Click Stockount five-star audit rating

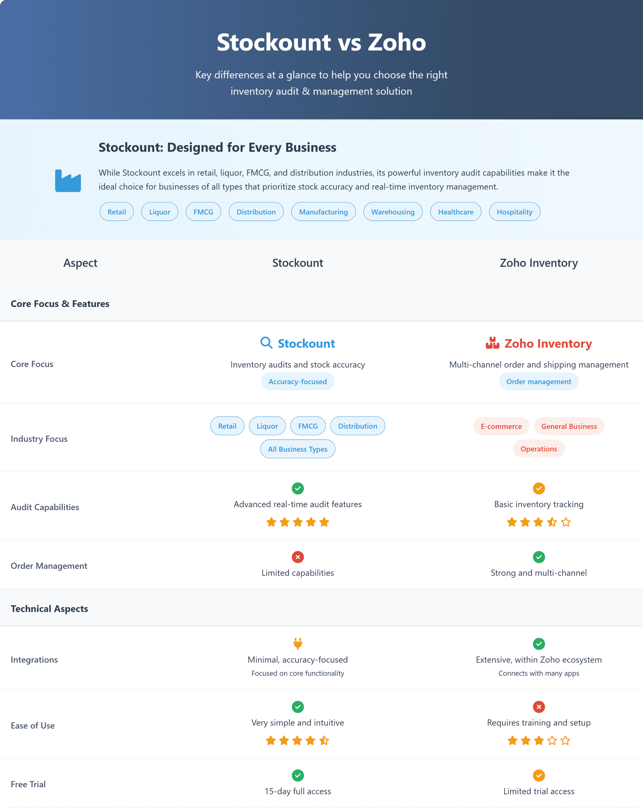[298, 522]
